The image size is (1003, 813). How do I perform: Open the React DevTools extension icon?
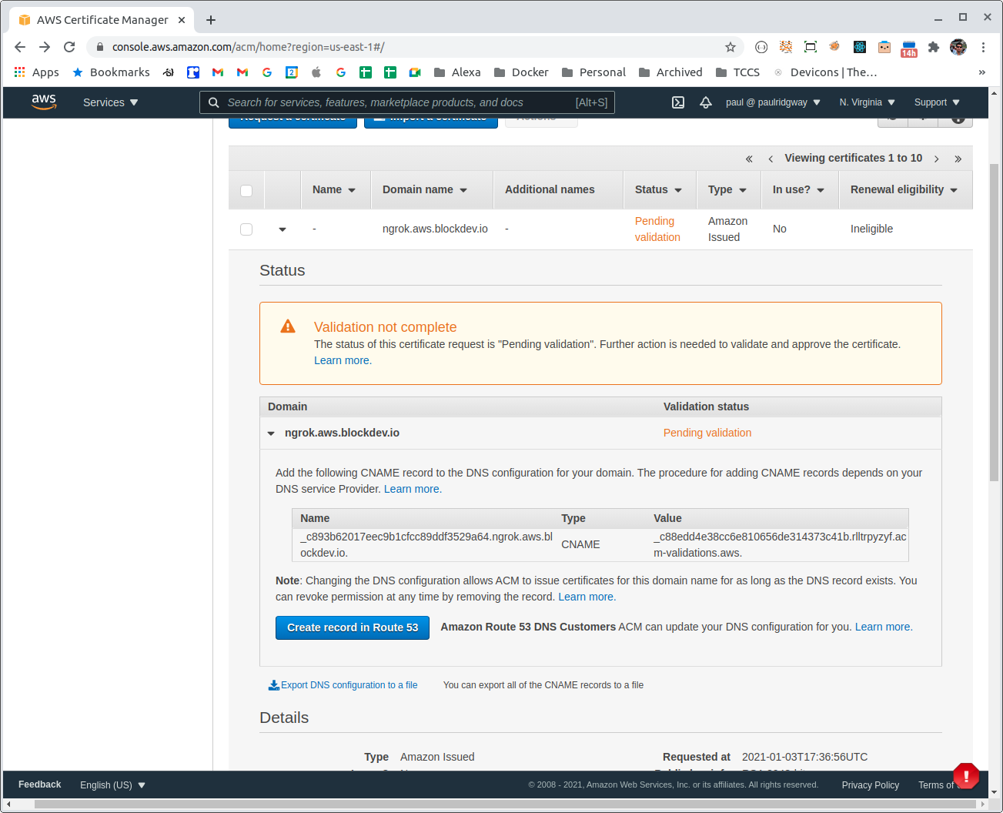pyautogui.click(x=859, y=47)
